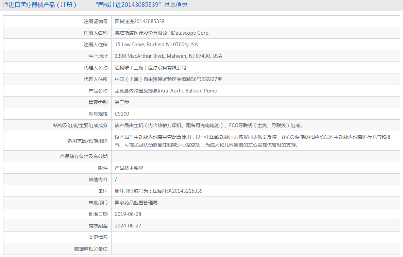The image size is (403, 257).
Task: Click the 批准日期 label
Action: [x=98, y=215]
